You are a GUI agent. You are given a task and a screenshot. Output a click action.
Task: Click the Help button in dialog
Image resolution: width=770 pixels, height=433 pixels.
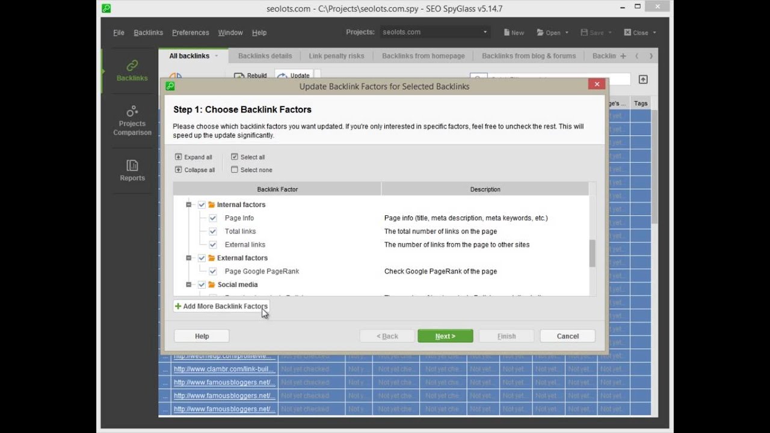(x=202, y=336)
